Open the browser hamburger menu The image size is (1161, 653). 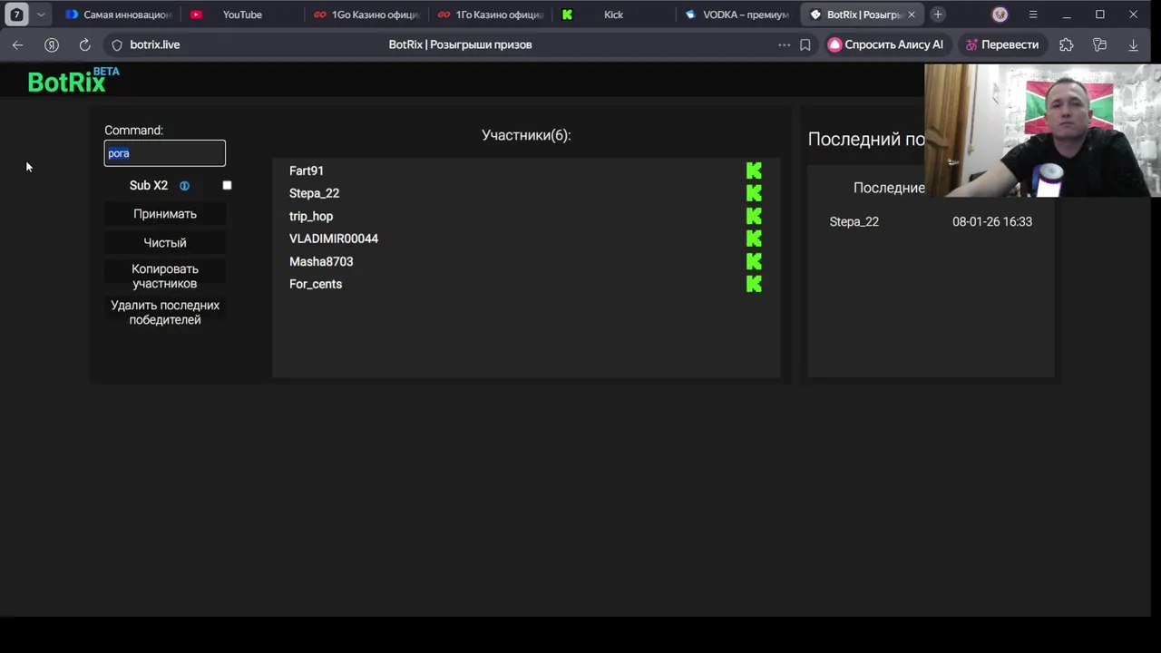pyautogui.click(x=1033, y=15)
